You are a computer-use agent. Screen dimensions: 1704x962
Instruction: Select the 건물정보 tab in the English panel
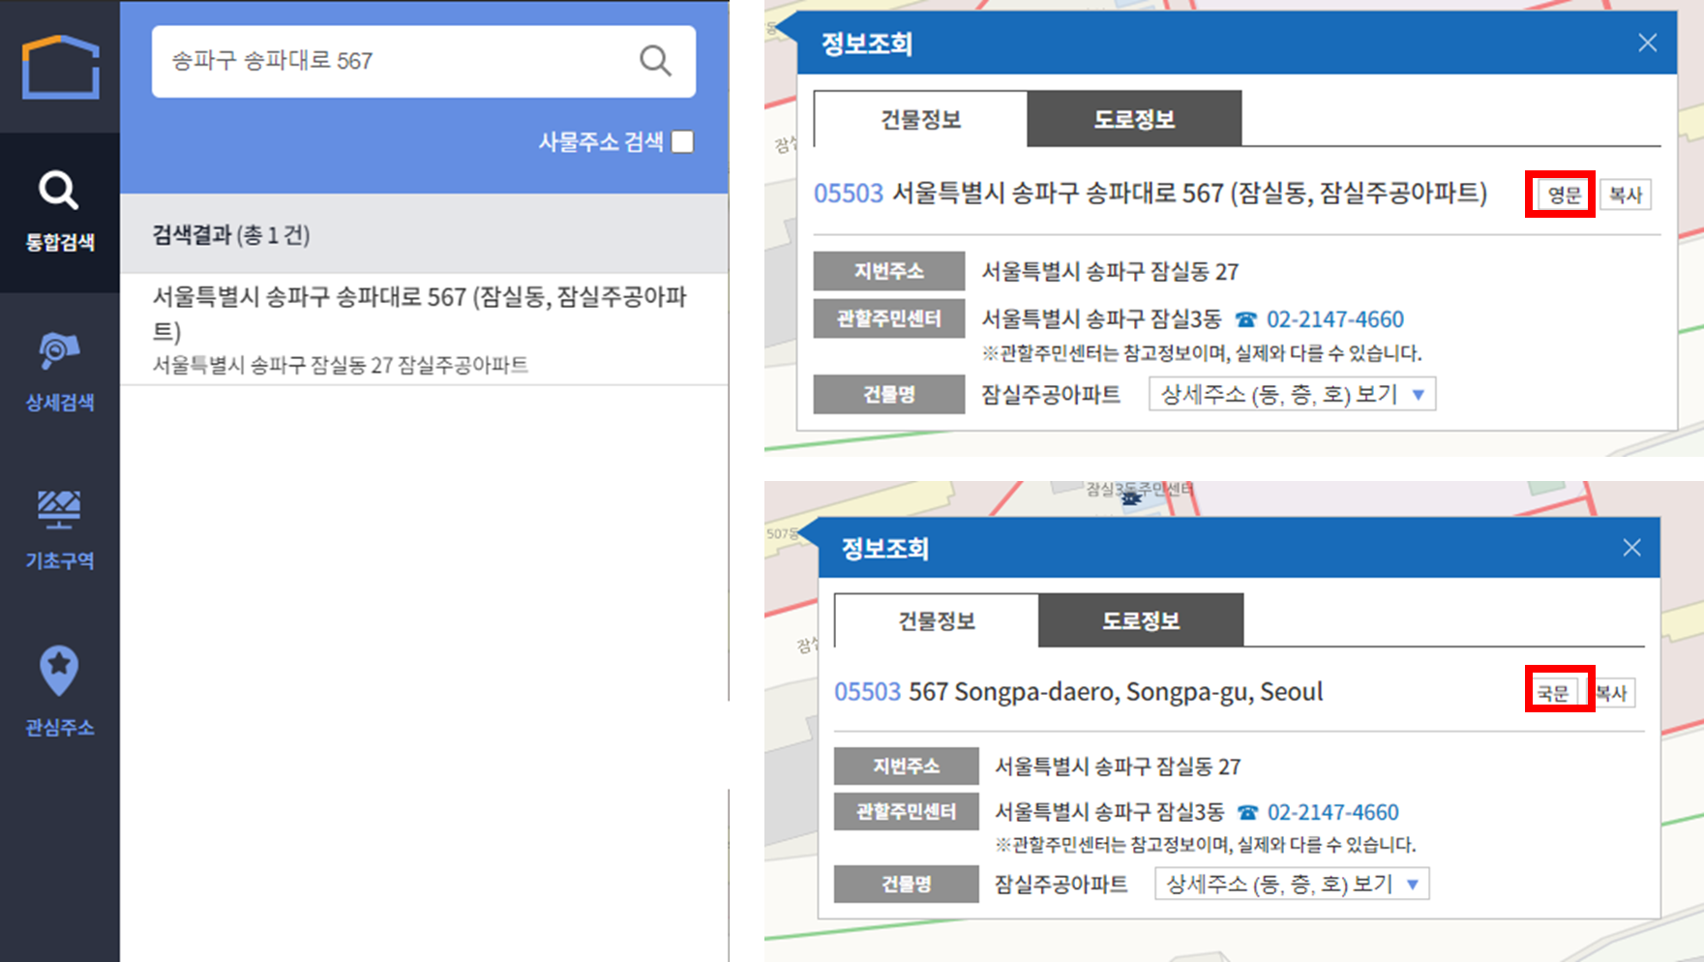click(x=936, y=620)
